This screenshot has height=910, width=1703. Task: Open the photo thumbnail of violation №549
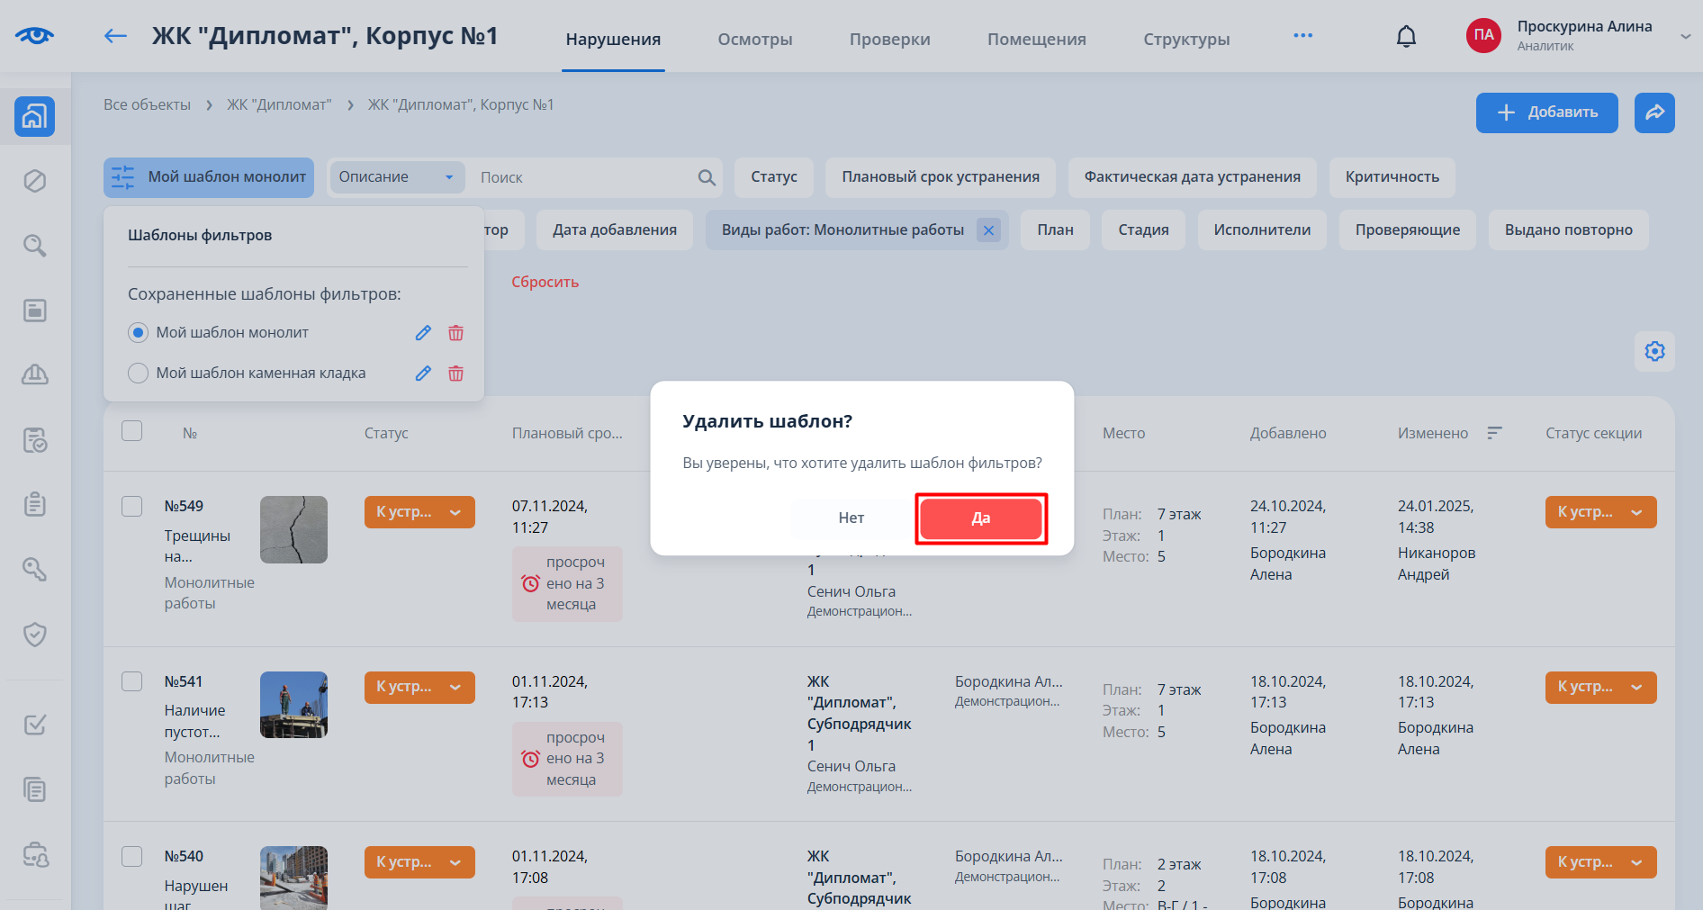[293, 529]
